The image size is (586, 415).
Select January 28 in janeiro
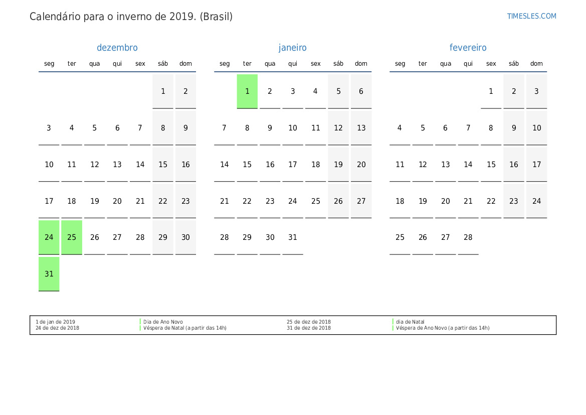[224, 237]
